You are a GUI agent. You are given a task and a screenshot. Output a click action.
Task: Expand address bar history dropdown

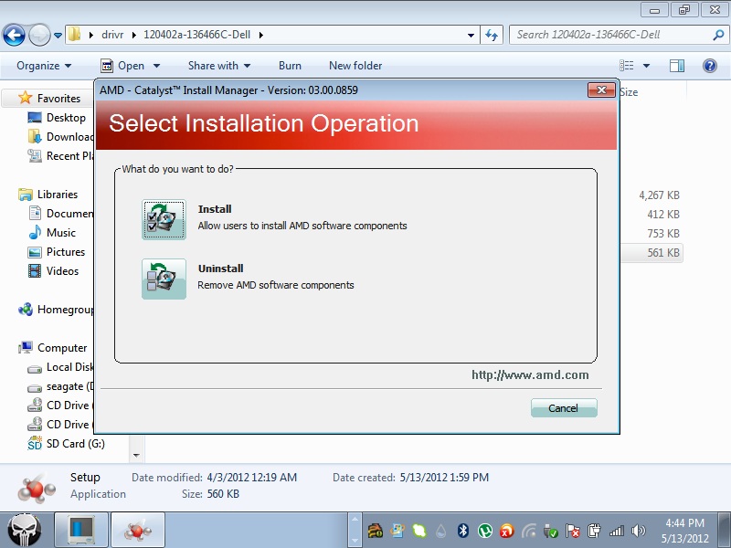pyautogui.click(x=471, y=35)
